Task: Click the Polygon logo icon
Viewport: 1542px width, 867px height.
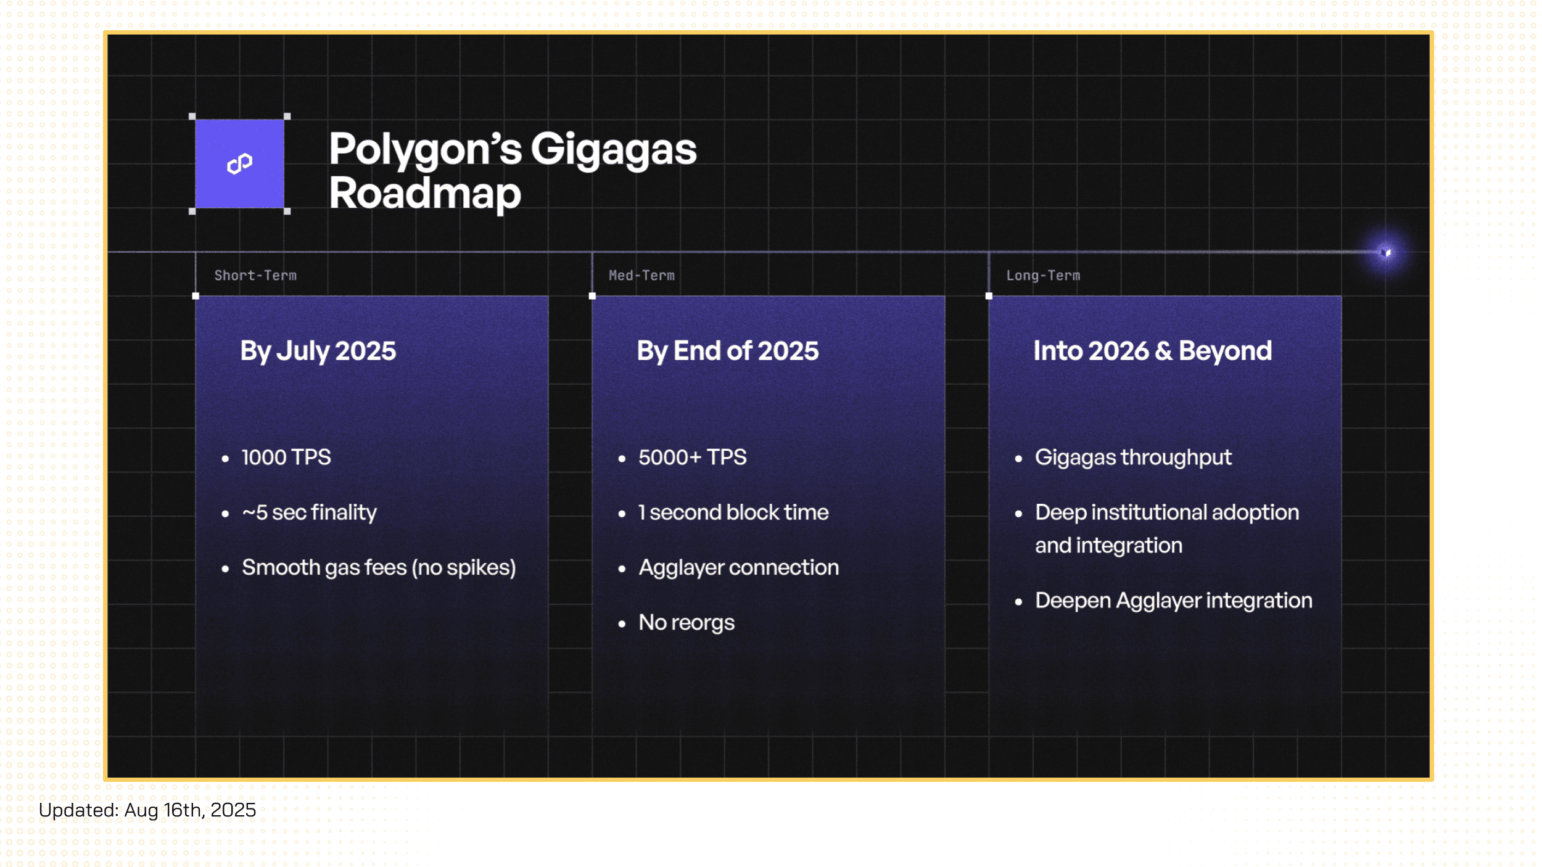Action: pyautogui.click(x=239, y=163)
